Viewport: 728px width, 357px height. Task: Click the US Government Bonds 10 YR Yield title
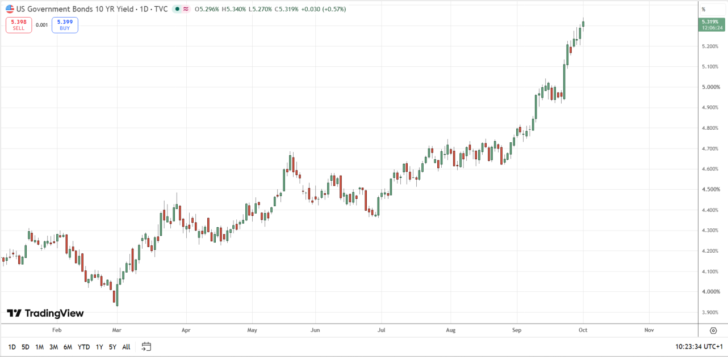(92, 9)
